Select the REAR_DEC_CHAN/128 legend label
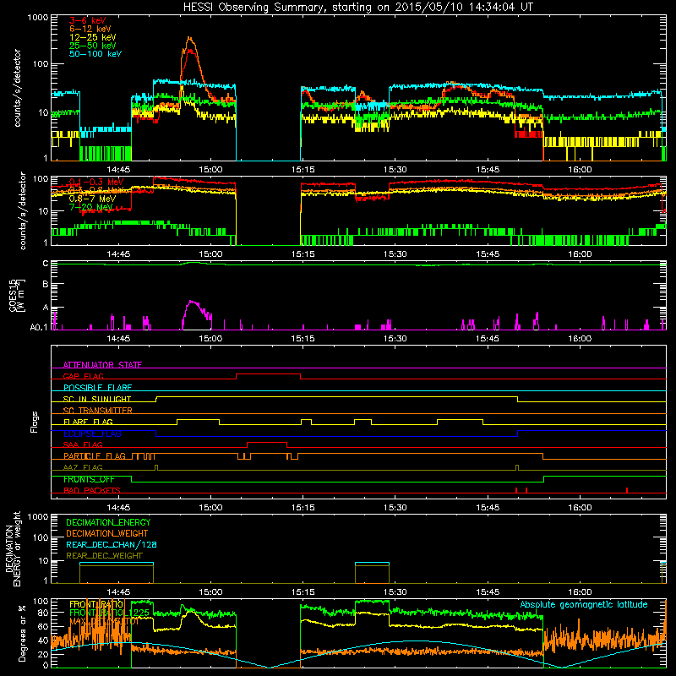Image resolution: width=676 pixels, height=676 pixels. pyautogui.click(x=112, y=544)
